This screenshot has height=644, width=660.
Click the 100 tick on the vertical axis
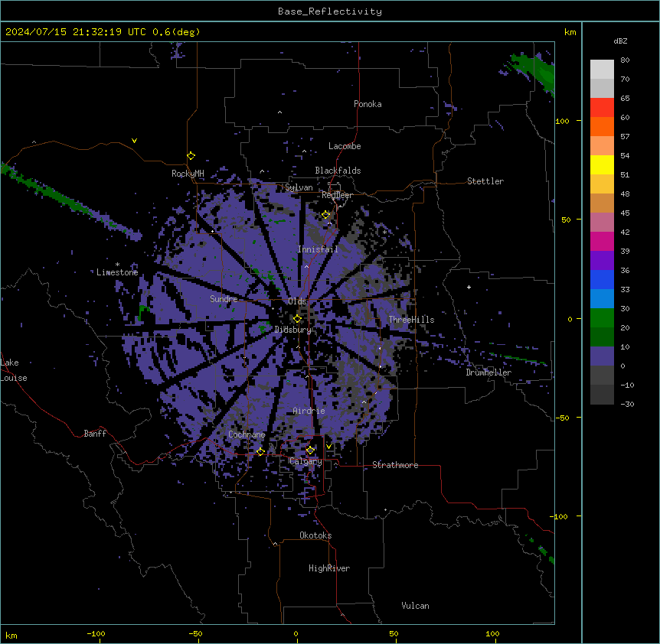pyautogui.click(x=562, y=121)
